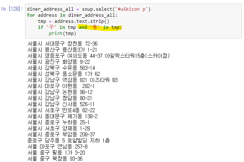This screenshot has width=244, height=162.
Task: Click output line '서울시 성북구 동소문동 1가 62'
Action: point(64,74)
